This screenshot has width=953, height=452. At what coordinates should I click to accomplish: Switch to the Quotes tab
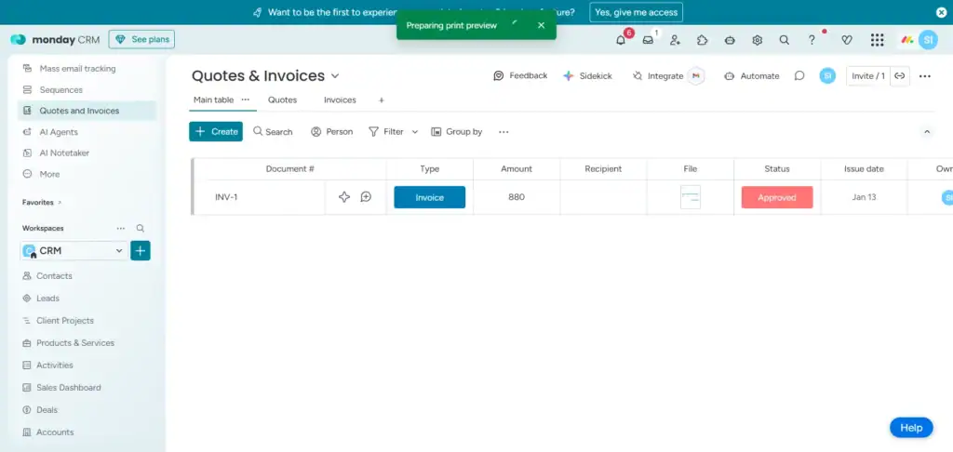tap(283, 100)
